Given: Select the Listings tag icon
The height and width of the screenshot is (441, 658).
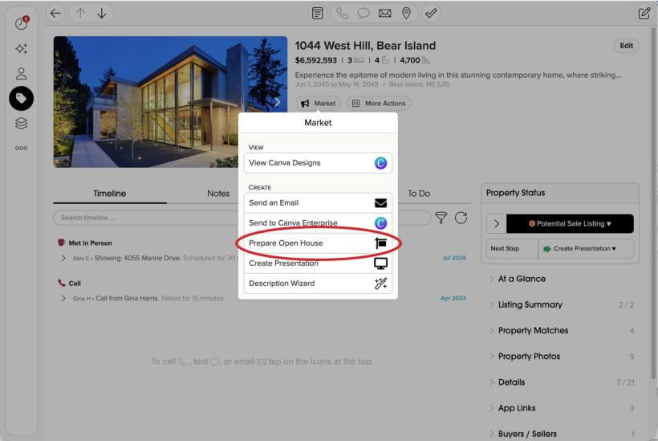Looking at the screenshot, I should tap(22, 98).
